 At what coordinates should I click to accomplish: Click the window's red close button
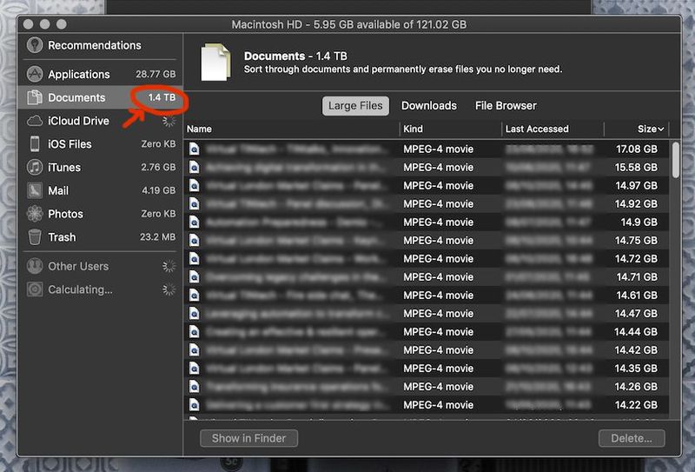29,24
